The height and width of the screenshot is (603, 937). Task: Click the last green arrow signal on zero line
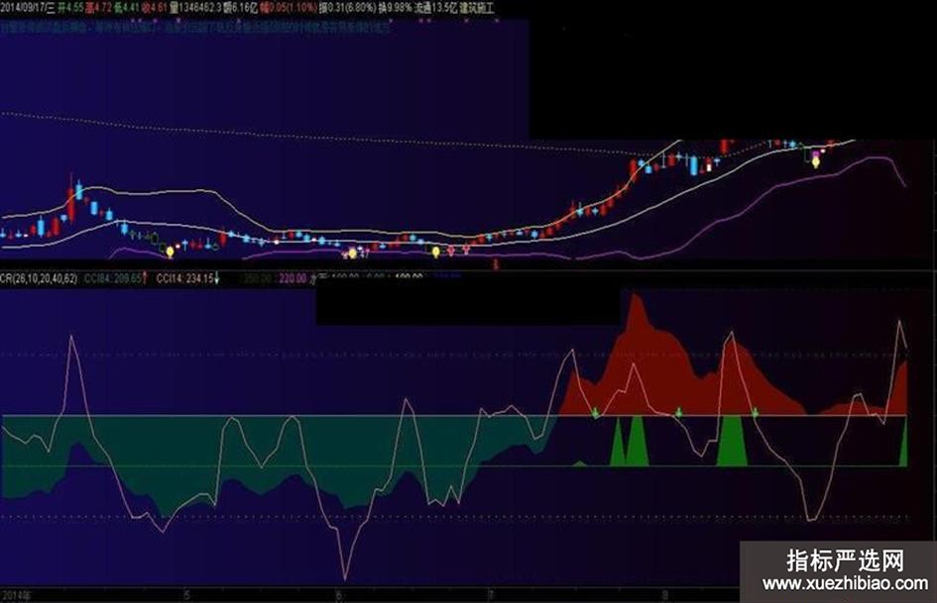click(755, 412)
